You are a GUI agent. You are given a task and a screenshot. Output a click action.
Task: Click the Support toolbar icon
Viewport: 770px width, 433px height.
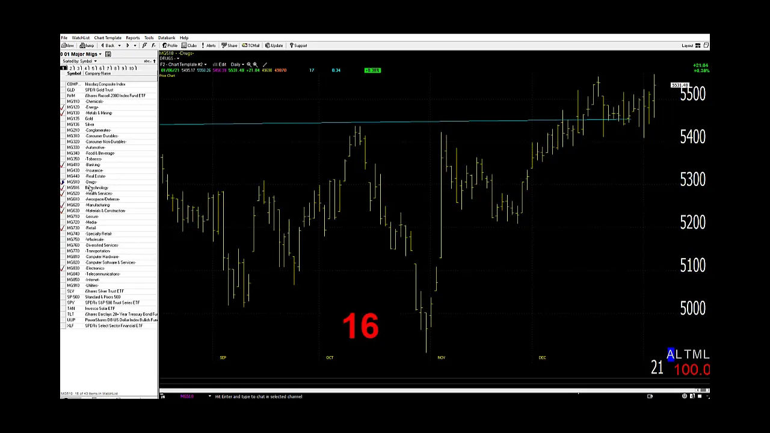tap(298, 46)
